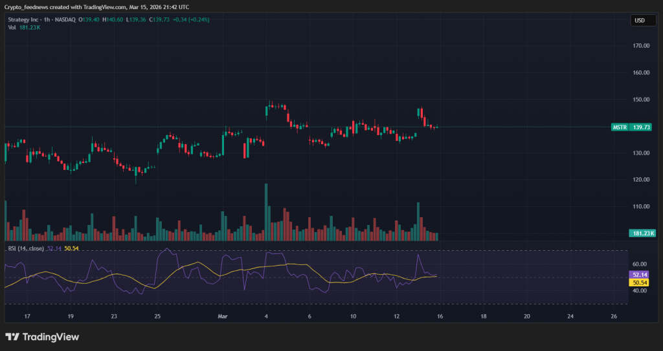
Task: Click the 16 date label on time axis
Action: tap(440, 316)
